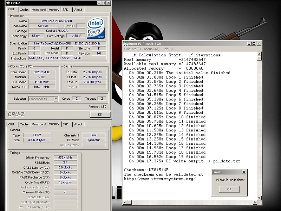Click the Core Voltage value '1.488 V'
The height and width of the screenshot is (211, 281).
[76, 36]
